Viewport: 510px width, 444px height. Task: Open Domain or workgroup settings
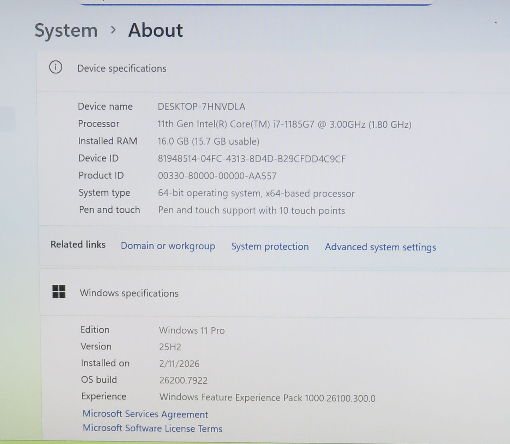[168, 246]
